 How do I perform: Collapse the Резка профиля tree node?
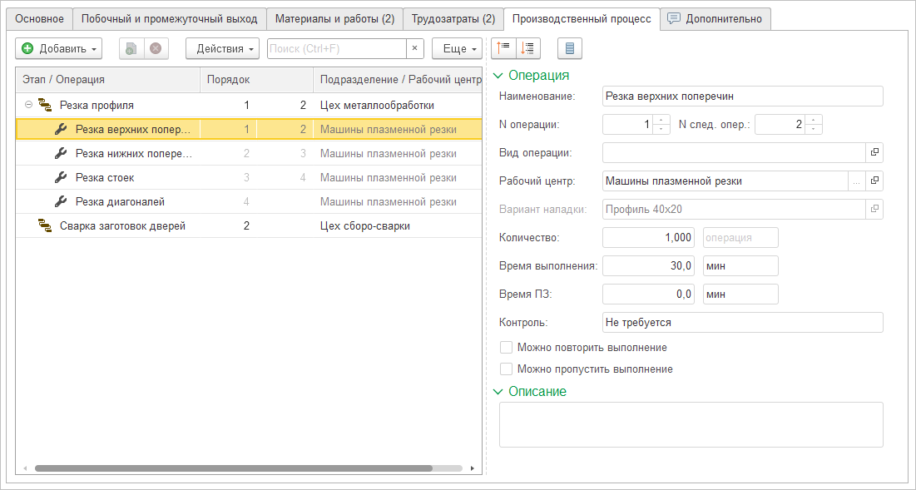click(28, 106)
